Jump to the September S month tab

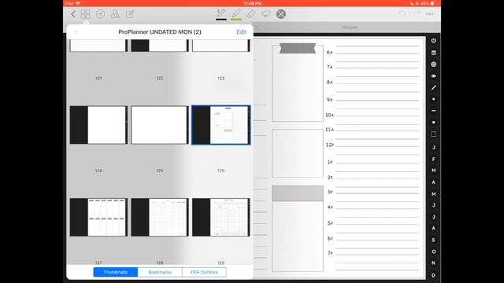434,240
